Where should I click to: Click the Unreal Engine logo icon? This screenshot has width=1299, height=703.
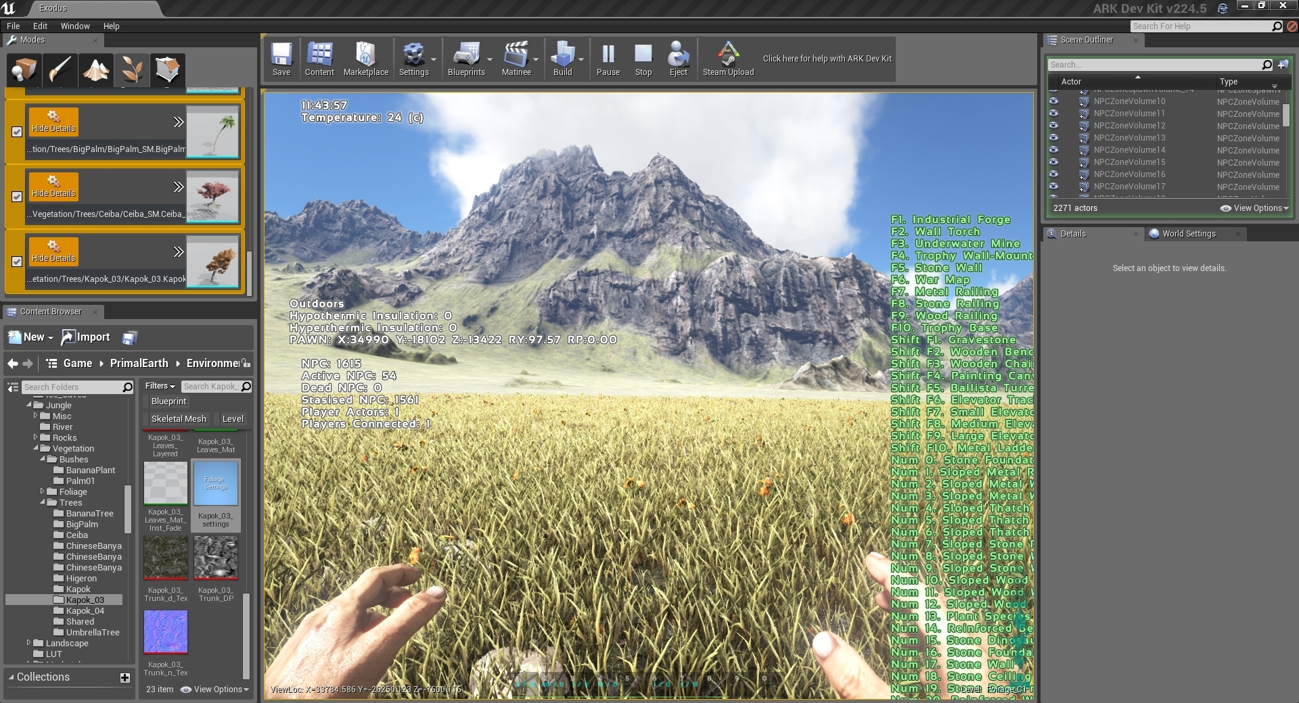(x=9, y=8)
